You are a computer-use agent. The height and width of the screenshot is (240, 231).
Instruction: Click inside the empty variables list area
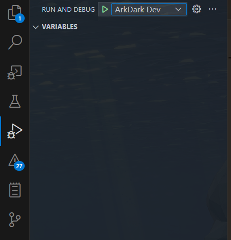coord(128,133)
